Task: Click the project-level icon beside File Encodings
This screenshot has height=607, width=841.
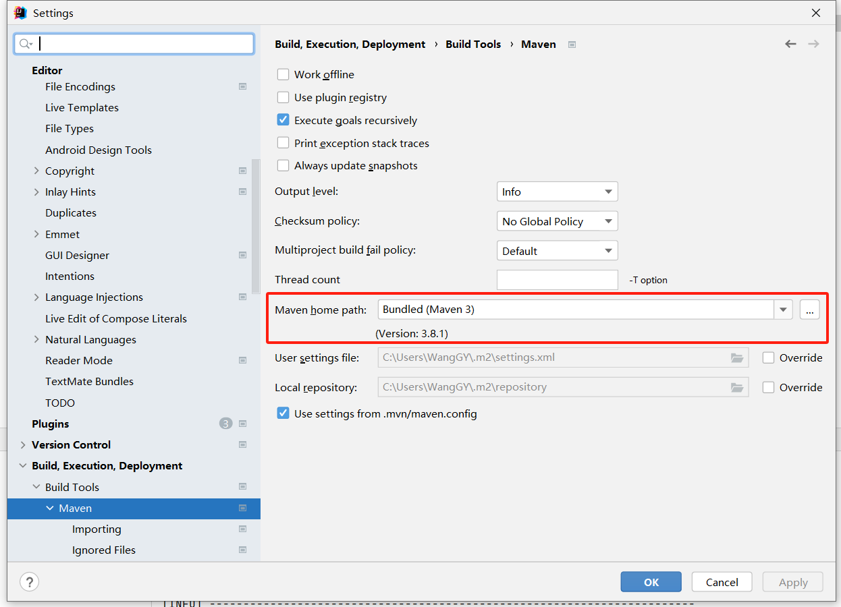Action: tap(242, 86)
